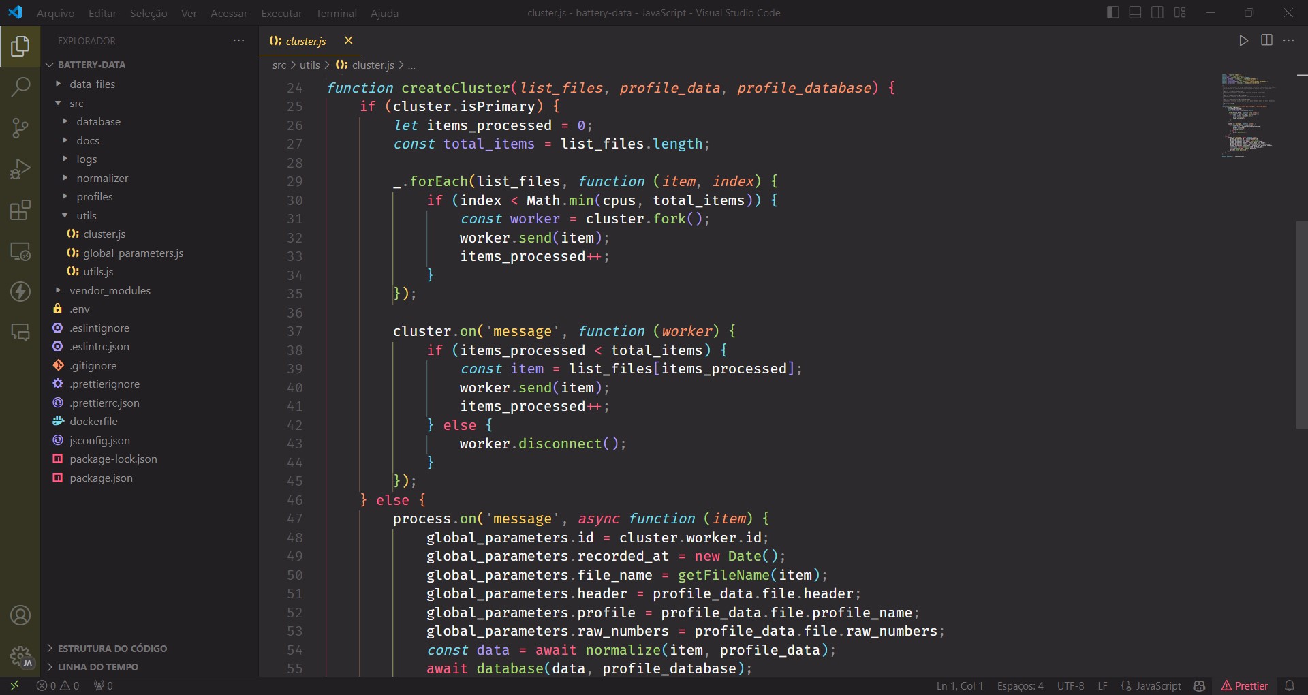Close the cluster.js tab

point(348,40)
